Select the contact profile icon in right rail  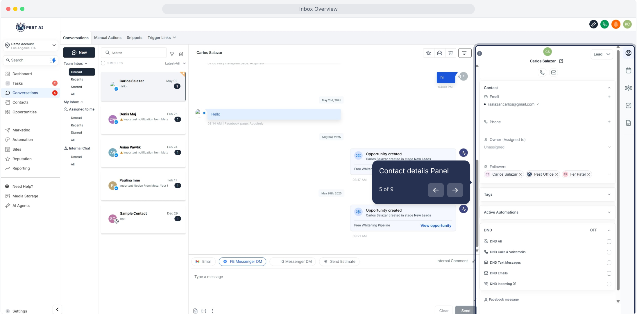628,53
